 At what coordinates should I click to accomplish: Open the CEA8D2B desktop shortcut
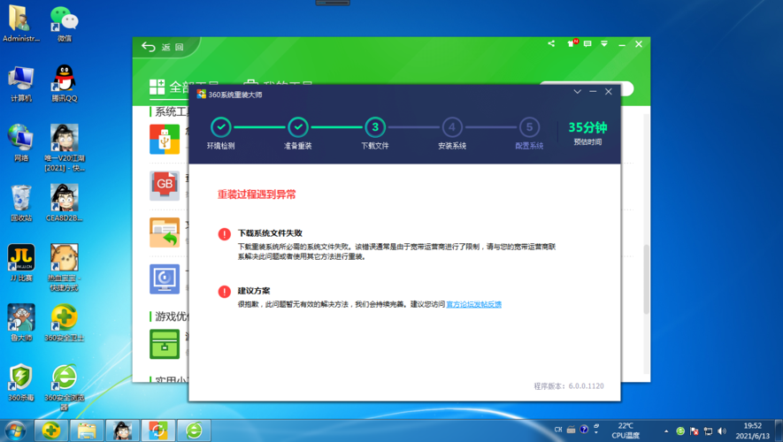[x=65, y=203]
